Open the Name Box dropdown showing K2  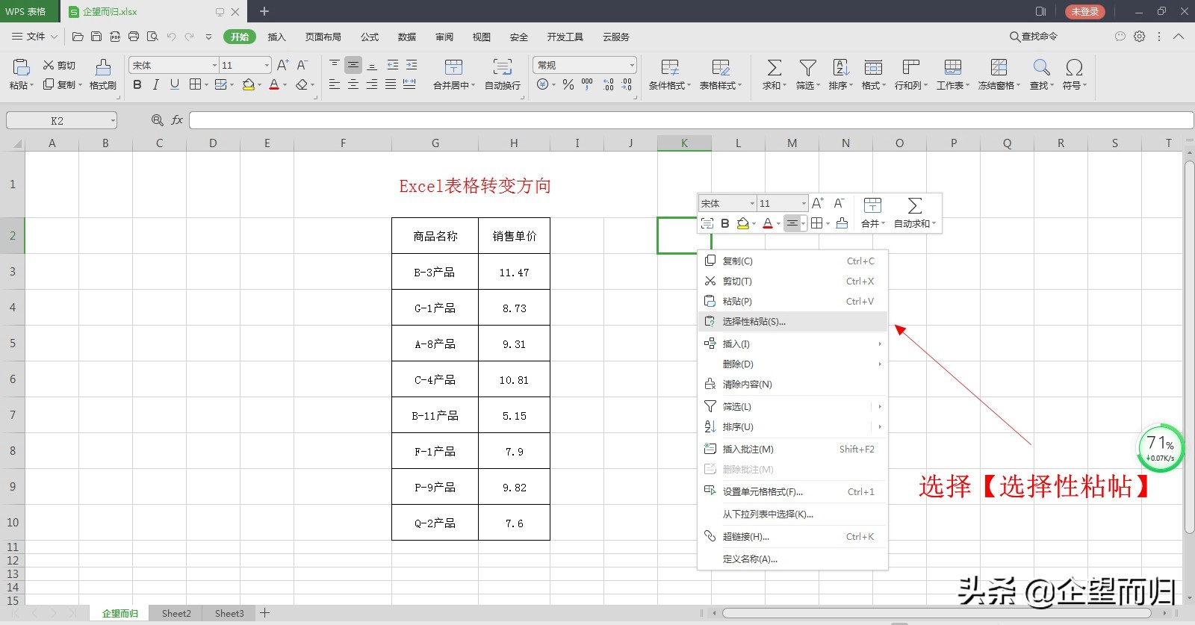(113, 120)
